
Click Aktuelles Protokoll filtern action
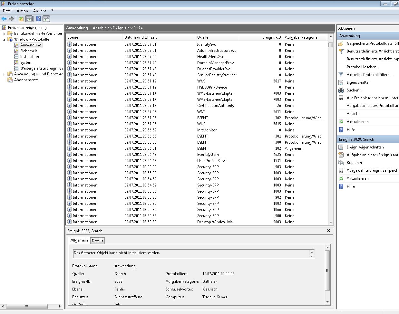pyautogui.click(x=369, y=75)
